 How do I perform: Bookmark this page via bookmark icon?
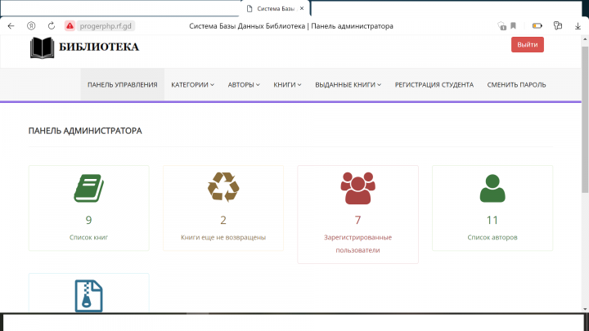pos(513,26)
